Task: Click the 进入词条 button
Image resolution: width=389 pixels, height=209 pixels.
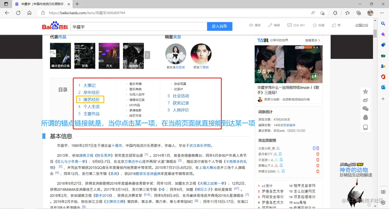Action: point(219,26)
